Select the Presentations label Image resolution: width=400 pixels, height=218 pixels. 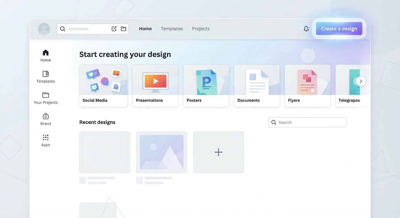(149, 100)
